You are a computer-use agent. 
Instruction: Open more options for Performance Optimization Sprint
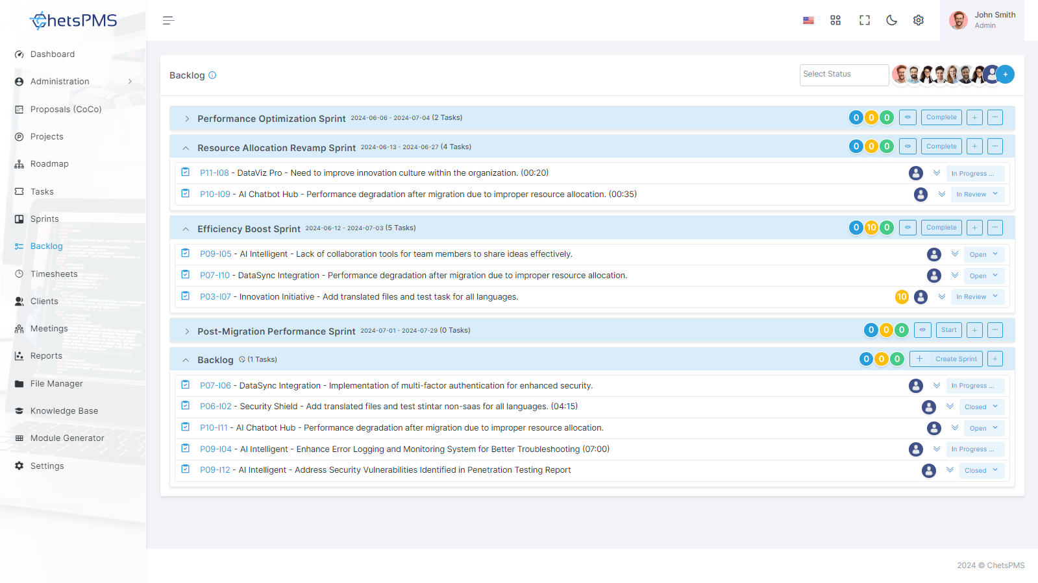(995, 117)
